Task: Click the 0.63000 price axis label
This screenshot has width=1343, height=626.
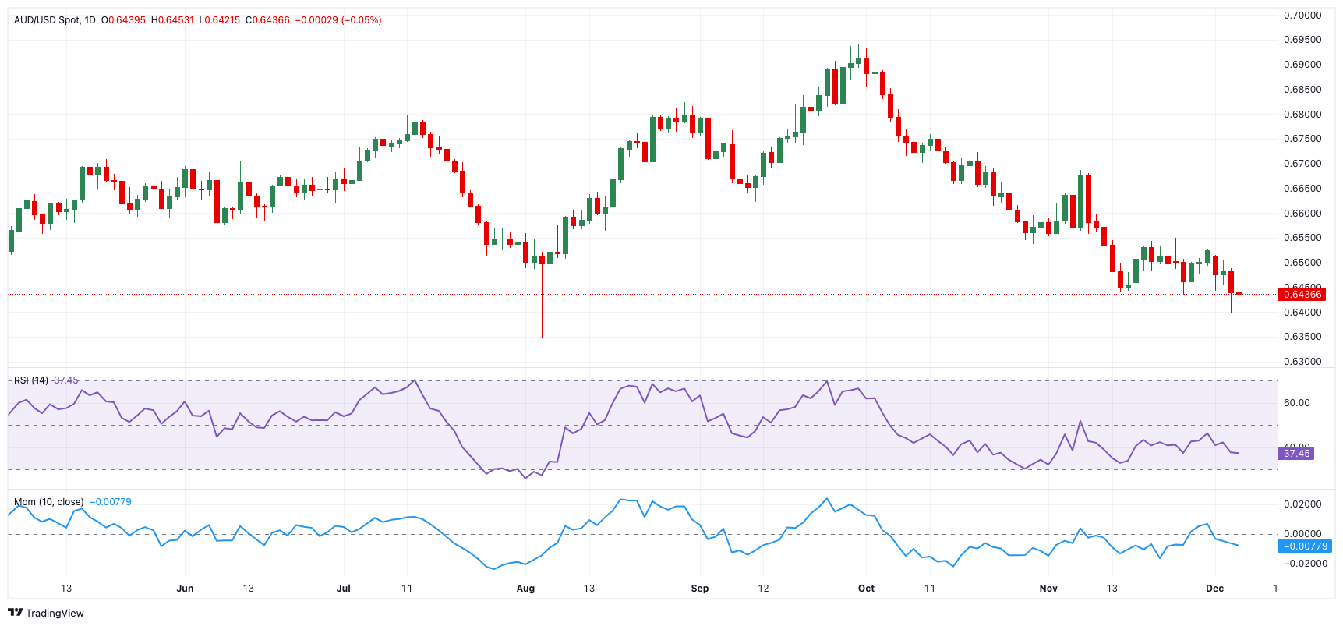Action: tap(1302, 362)
